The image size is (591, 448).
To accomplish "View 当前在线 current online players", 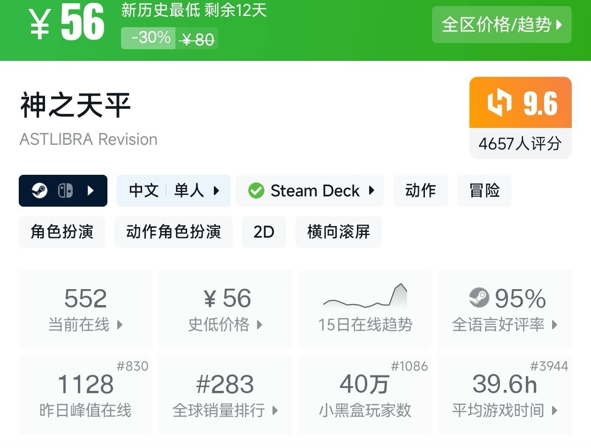I will tap(85, 309).
